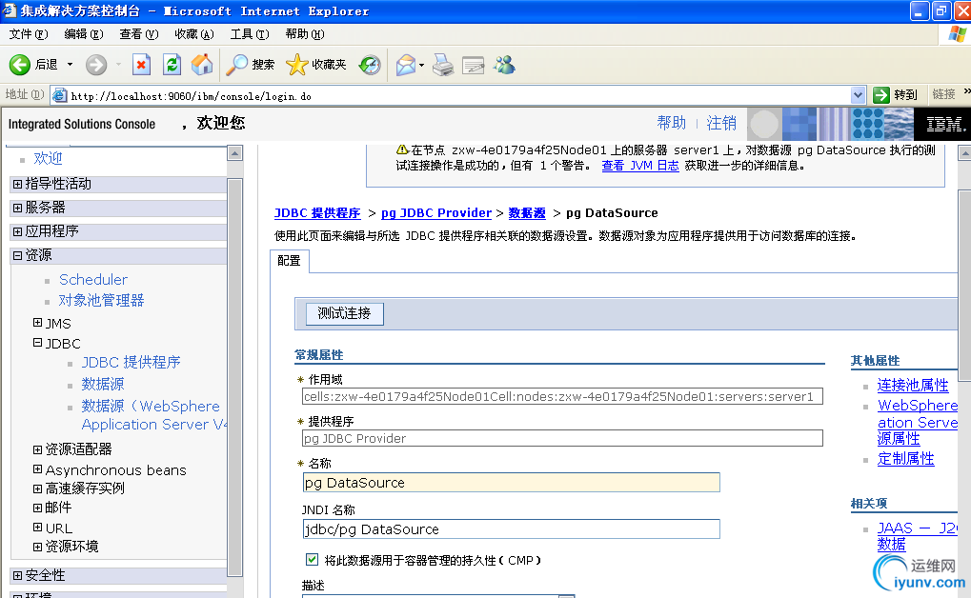The width and height of the screenshot is (971, 598).
Task: Expand the 应用程序 section
Action: tap(17, 231)
